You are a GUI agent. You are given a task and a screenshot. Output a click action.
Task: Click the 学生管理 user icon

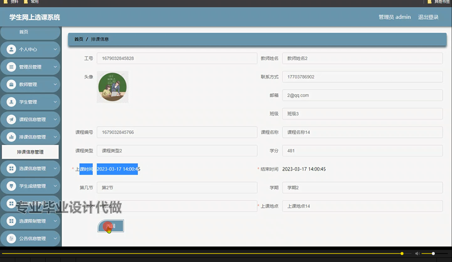pos(11,102)
